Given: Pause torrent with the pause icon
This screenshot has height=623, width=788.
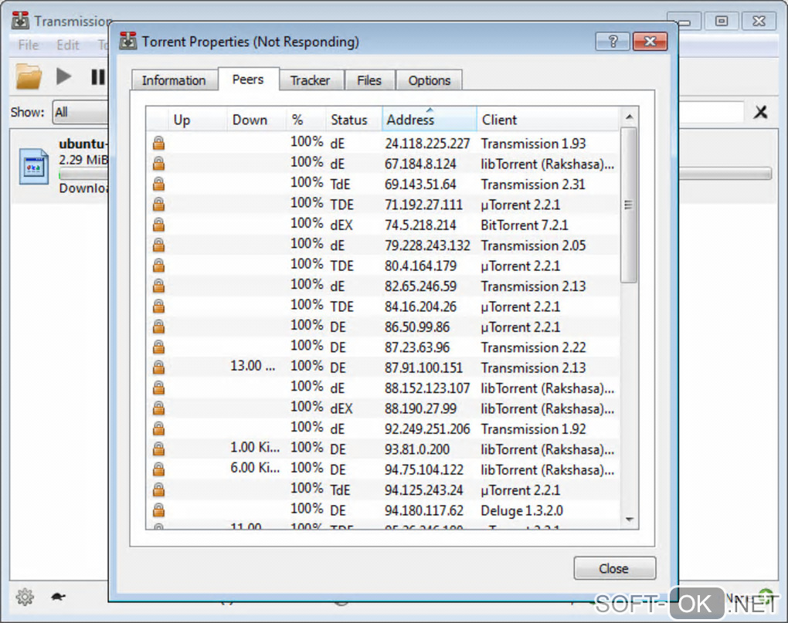Looking at the screenshot, I should (97, 76).
